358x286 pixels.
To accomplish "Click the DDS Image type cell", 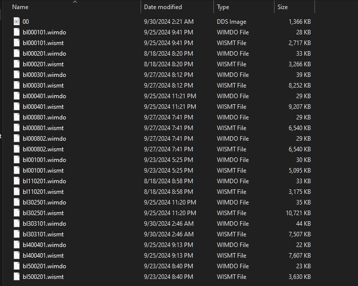I will tap(232, 22).
